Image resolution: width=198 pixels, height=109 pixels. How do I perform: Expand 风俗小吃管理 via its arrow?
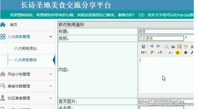tap(51, 74)
